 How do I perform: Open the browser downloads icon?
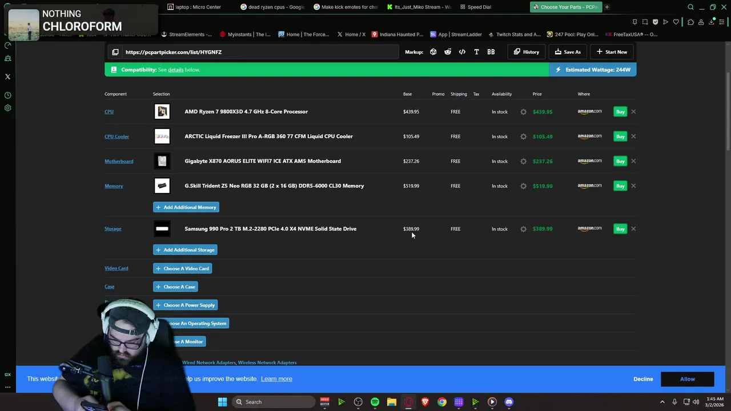pos(712,22)
